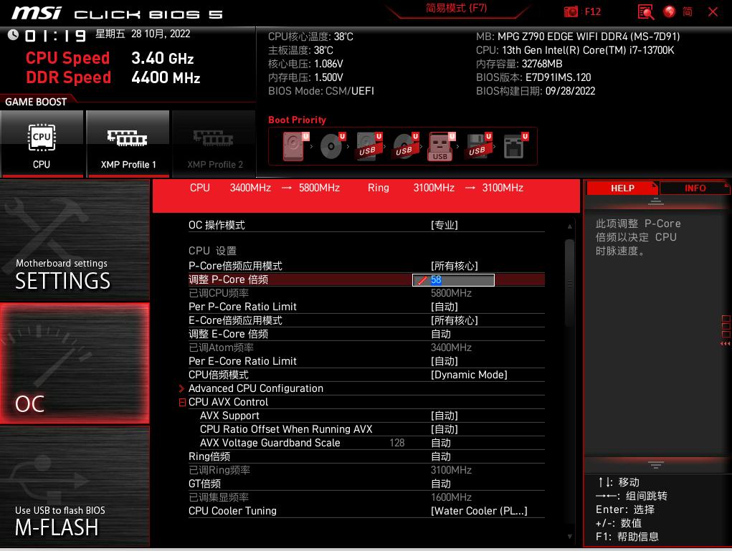Click the BIOS版本 E7D91IMS.120 text
The image size is (732, 551).
(533, 77)
